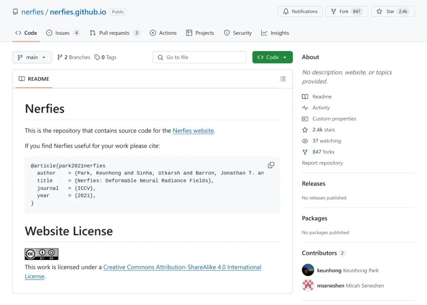Click the Public visibility label
Viewport: 427px width, 305px height.
(118, 12)
